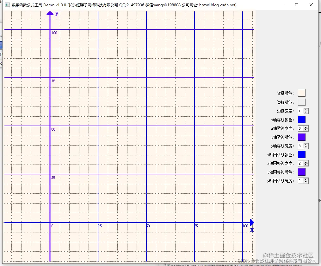Click the 背景颜色 label
The image size is (321, 266).
pyautogui.click(x=285, y=94)
